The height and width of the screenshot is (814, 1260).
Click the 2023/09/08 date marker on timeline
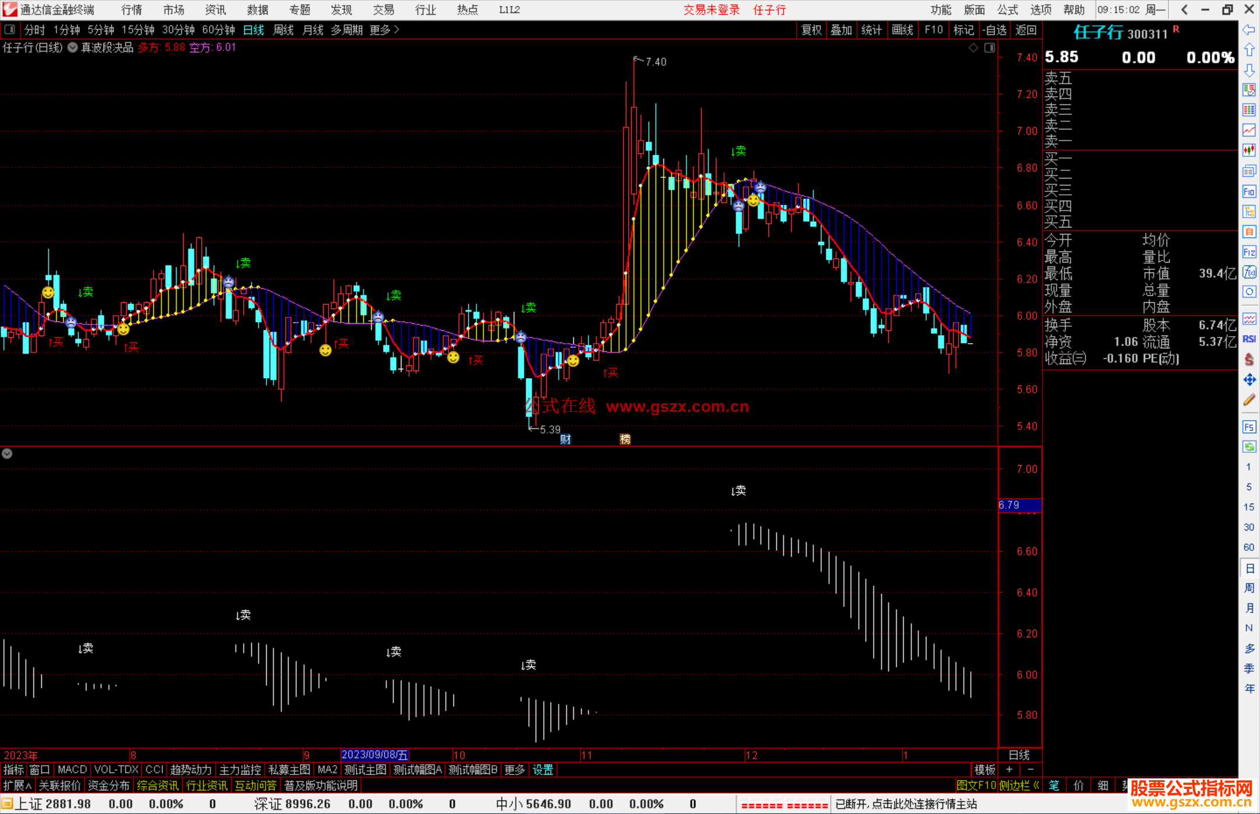374,755
